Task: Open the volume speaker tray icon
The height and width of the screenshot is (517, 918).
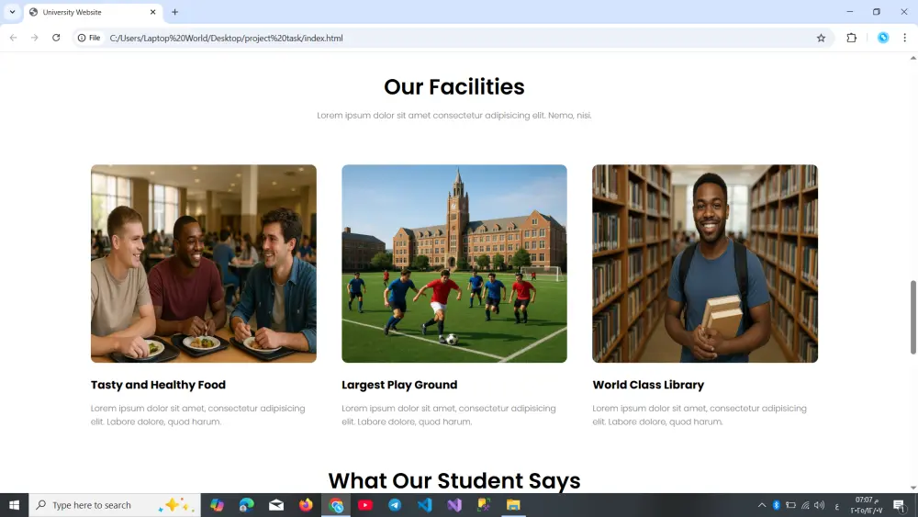Action: 820,505
